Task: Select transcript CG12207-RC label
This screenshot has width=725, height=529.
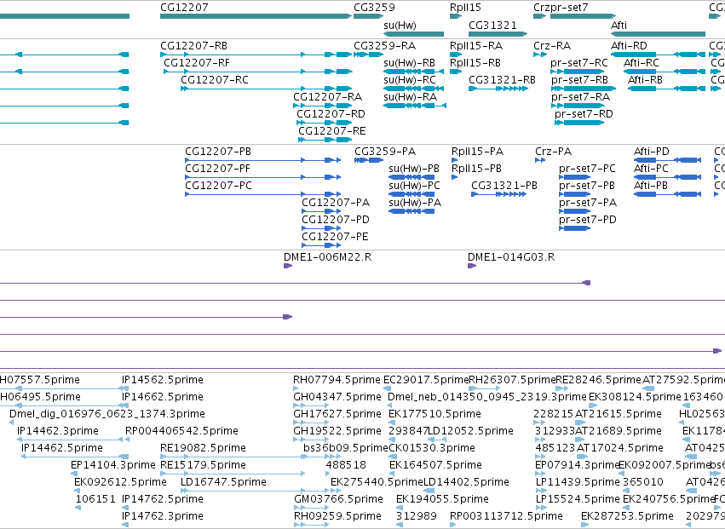Action: pos(215,80)
